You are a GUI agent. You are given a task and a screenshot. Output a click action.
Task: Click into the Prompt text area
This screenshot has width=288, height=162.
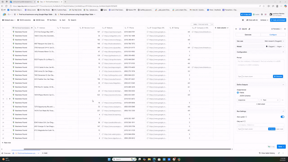tap(260, 66)
